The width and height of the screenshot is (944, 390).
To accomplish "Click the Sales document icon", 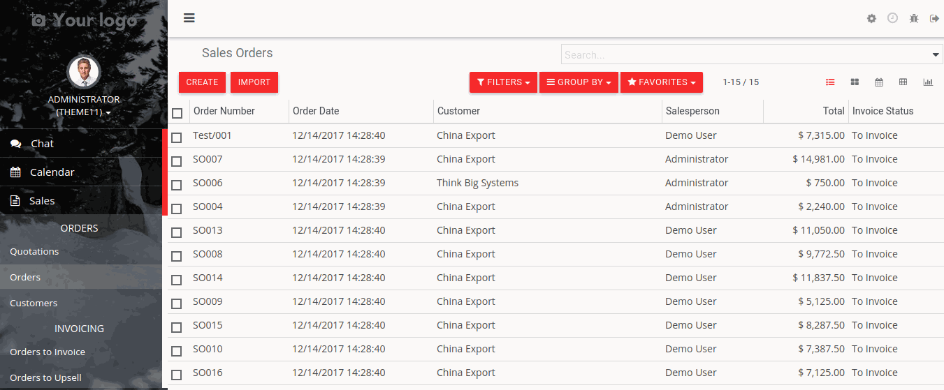I will pos(15,201).
